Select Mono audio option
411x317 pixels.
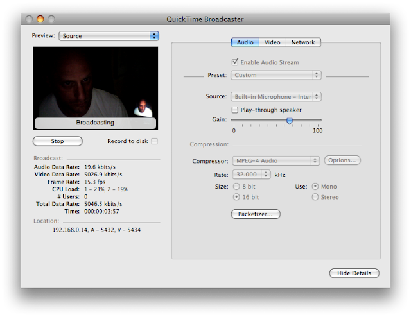click(315, 186)
